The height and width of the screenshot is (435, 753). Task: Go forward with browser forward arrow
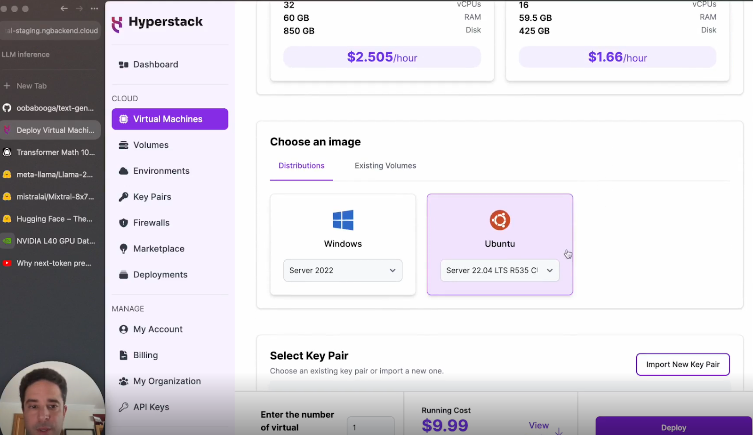point(79,8)
